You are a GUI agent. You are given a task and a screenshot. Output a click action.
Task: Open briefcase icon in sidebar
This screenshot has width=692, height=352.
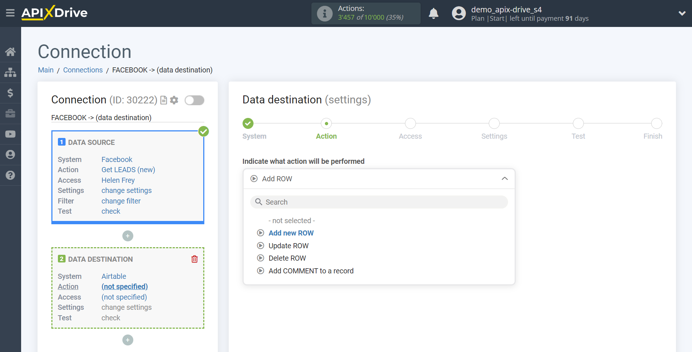pos(10,114)
